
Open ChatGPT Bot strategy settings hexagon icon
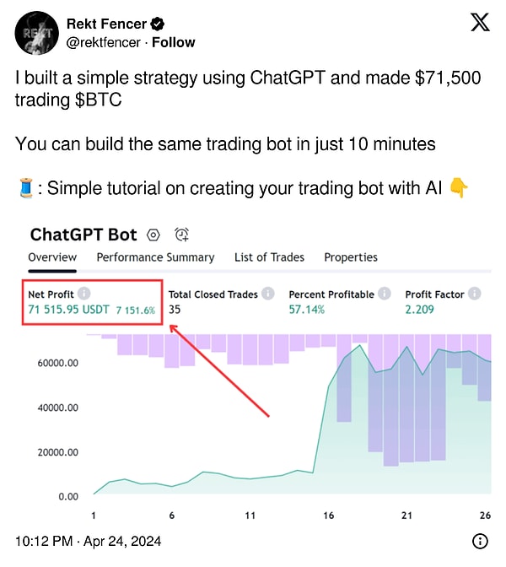153,235
